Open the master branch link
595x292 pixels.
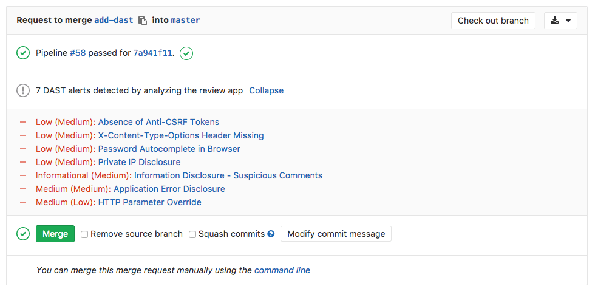(185, 21)
